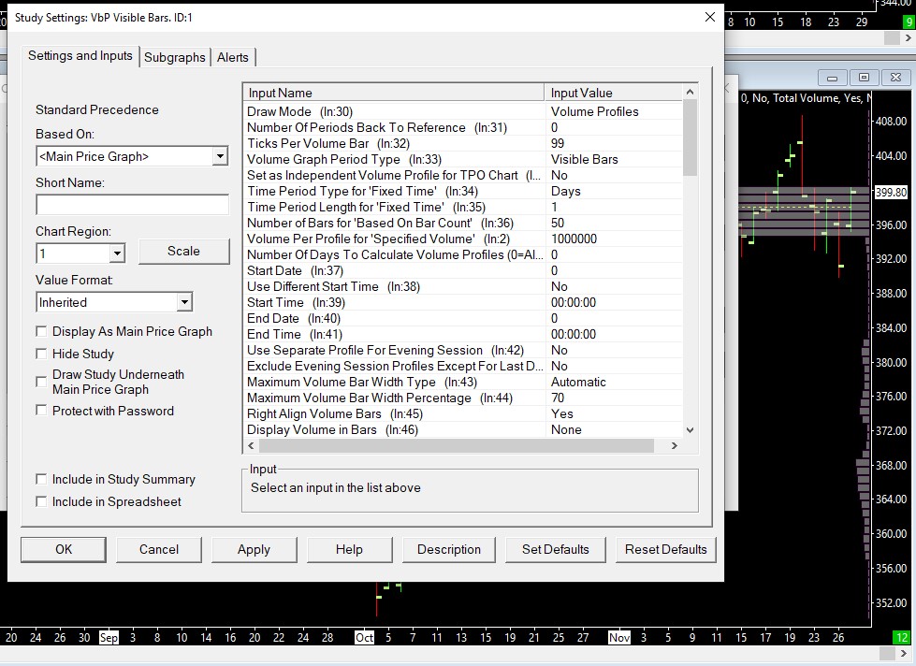The height and width of the screenshot is (666, 916).
Task: Enable Display As Main Price Graph
Action: pyautogui.click(x=41, y=331)
